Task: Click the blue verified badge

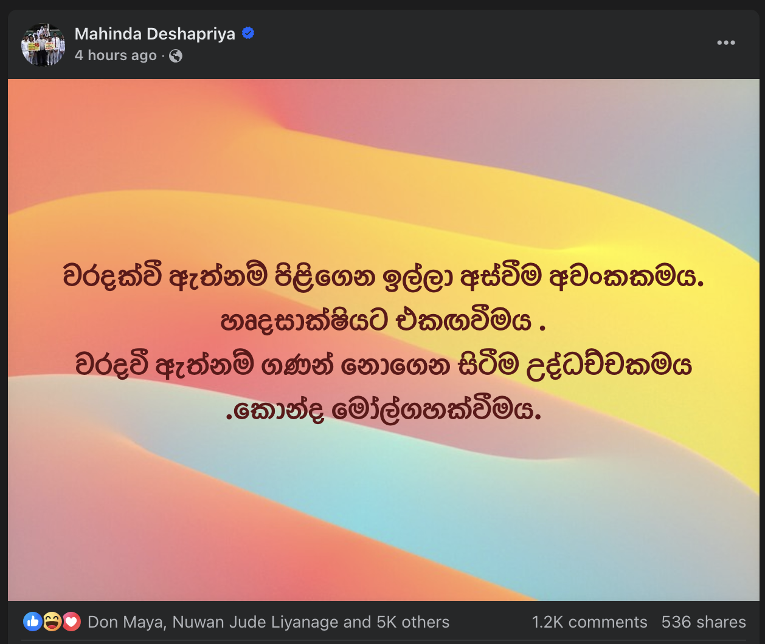Action: pos(248,33)
